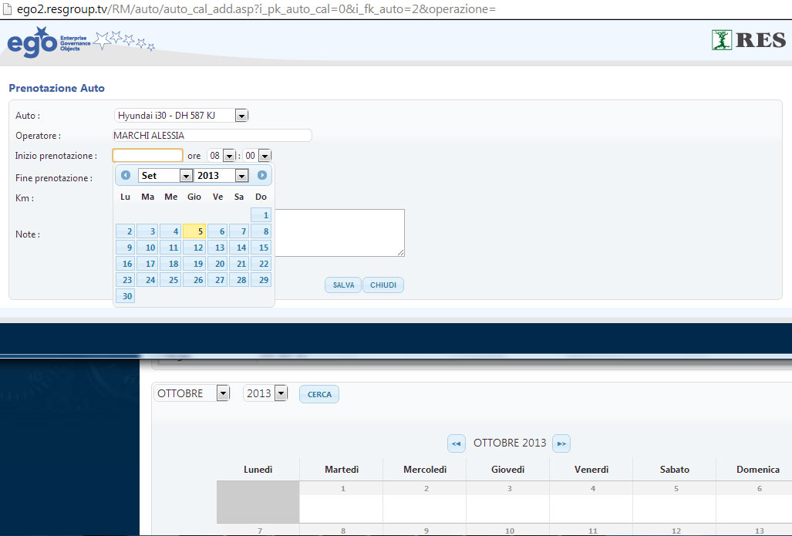
Task: Pick day 16 in the date picker
Action: tap(125, 263)
